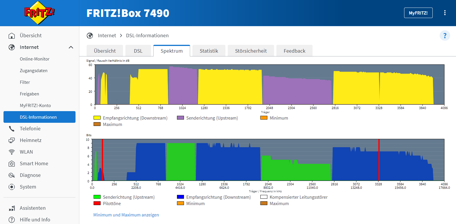Screen dimensions: 456x224
Task: Click the Diagnose icon in sidebar
Action: 12,175
